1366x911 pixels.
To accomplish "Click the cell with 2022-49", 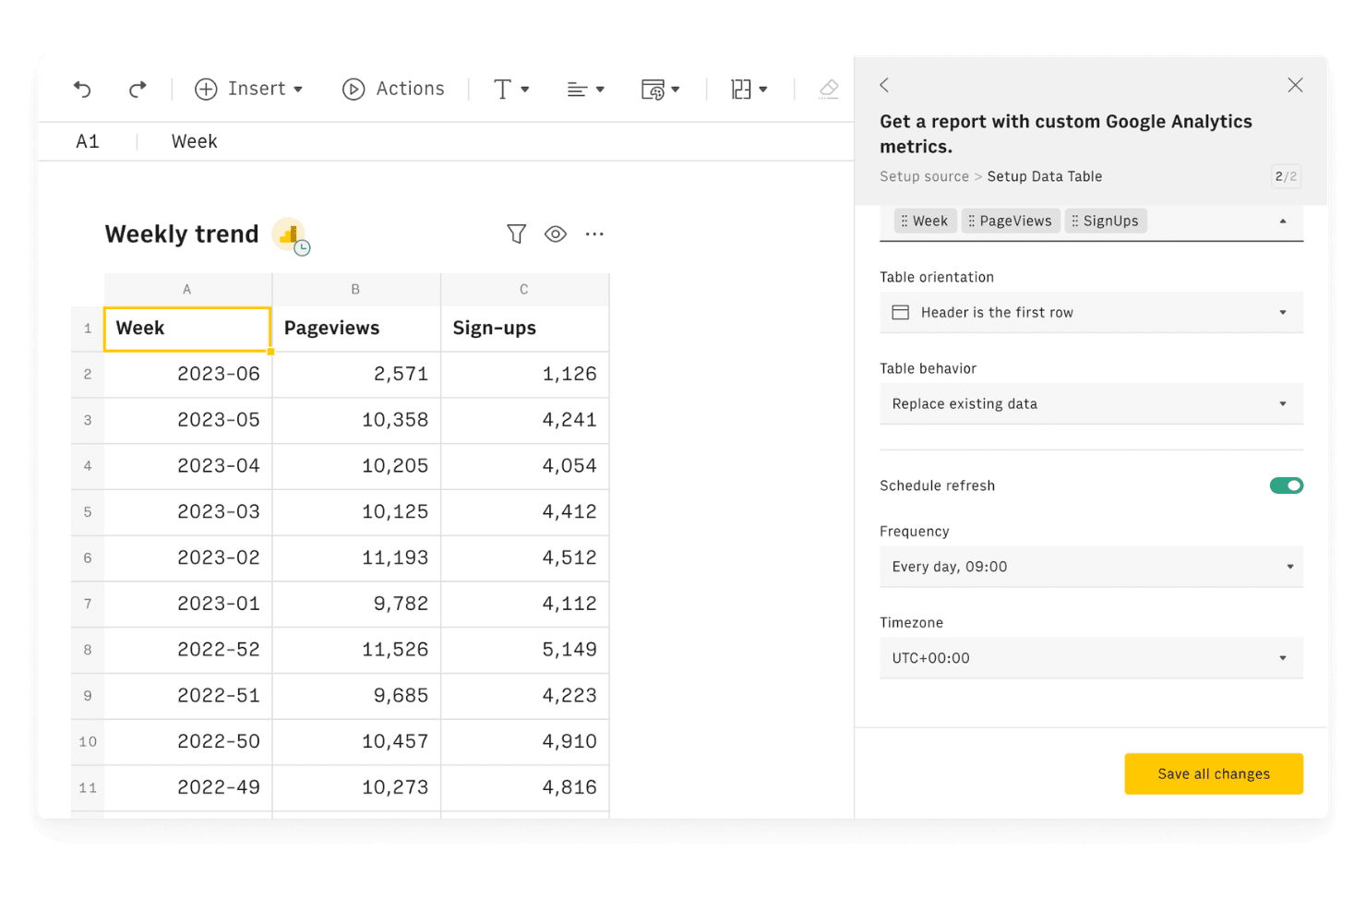I will coord(187,787).
